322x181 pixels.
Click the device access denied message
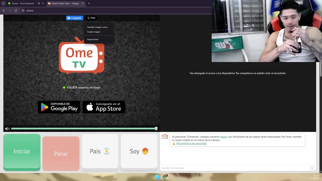pyautogui.click(x=238, y=73)
